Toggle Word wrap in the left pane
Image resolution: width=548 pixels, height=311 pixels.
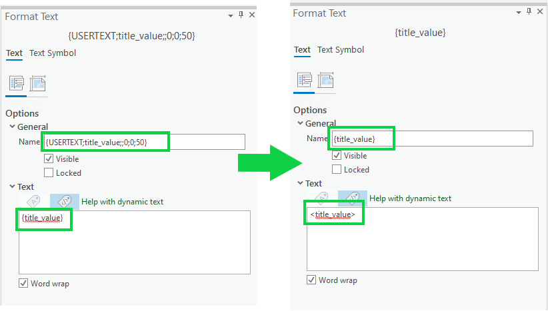point(25,284)
